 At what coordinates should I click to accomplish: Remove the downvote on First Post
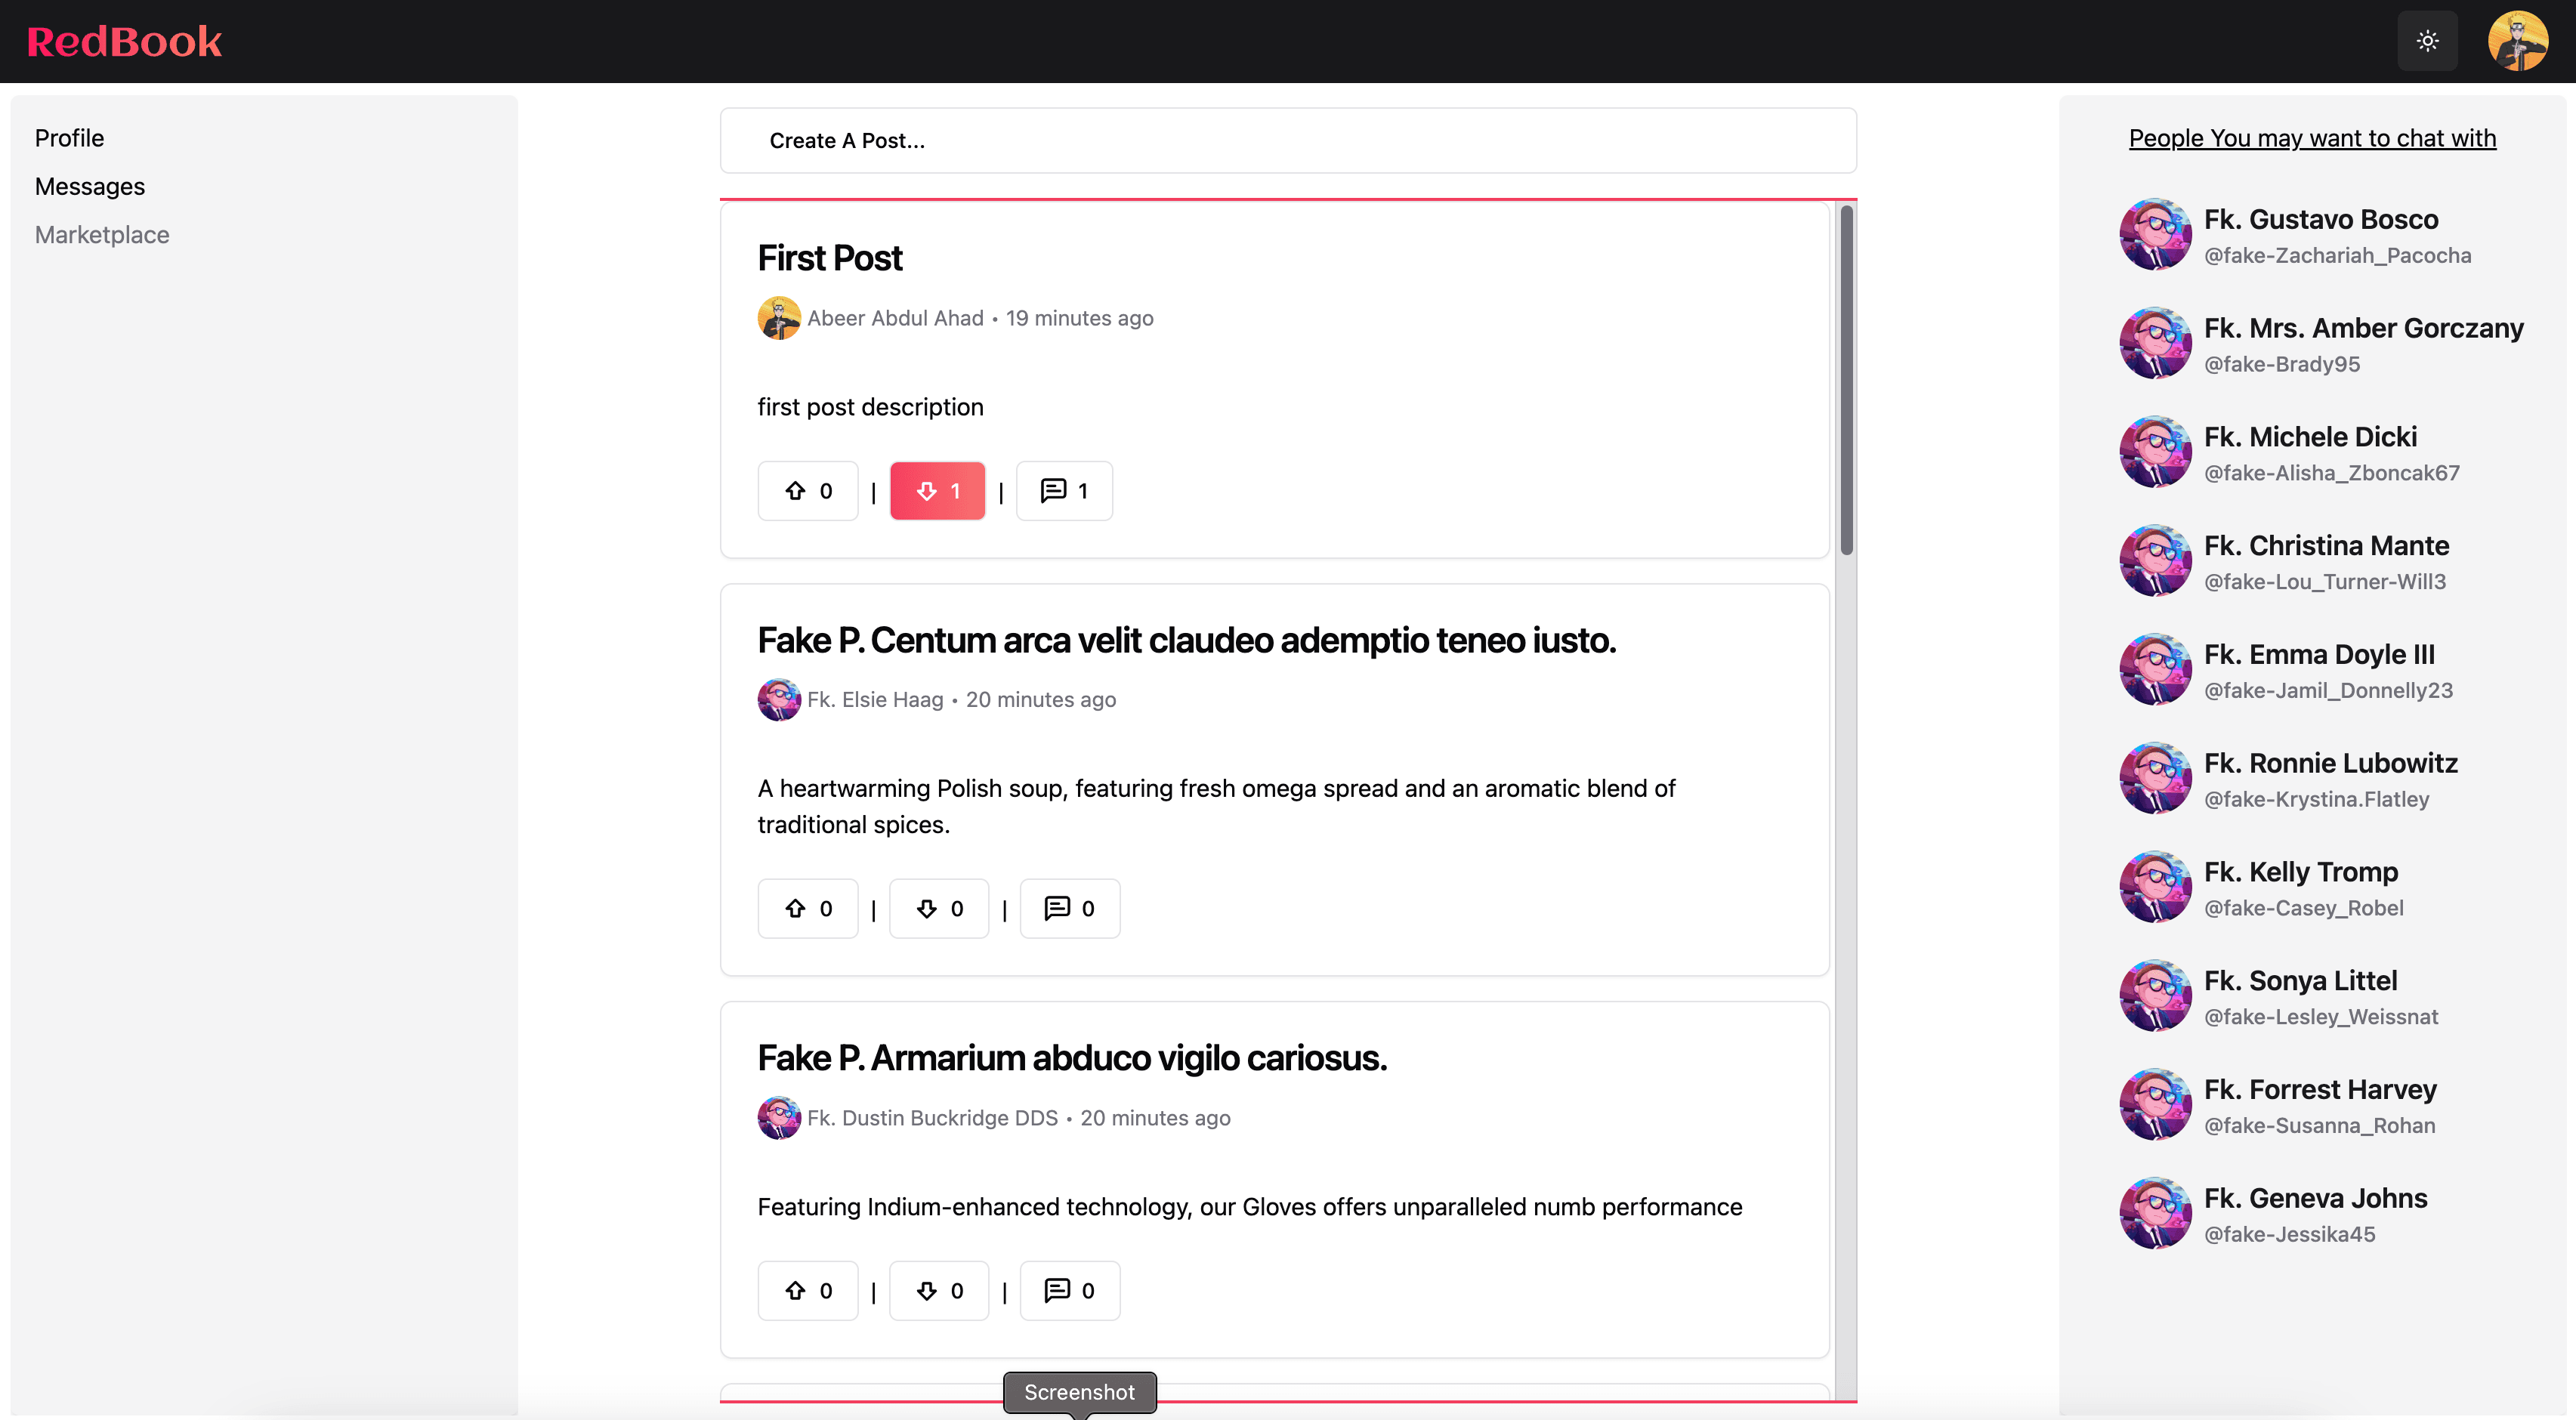point(937,491)
